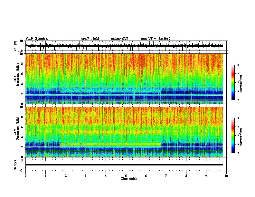Click time tick label "1" on x-axis

[x=45, y=176]
